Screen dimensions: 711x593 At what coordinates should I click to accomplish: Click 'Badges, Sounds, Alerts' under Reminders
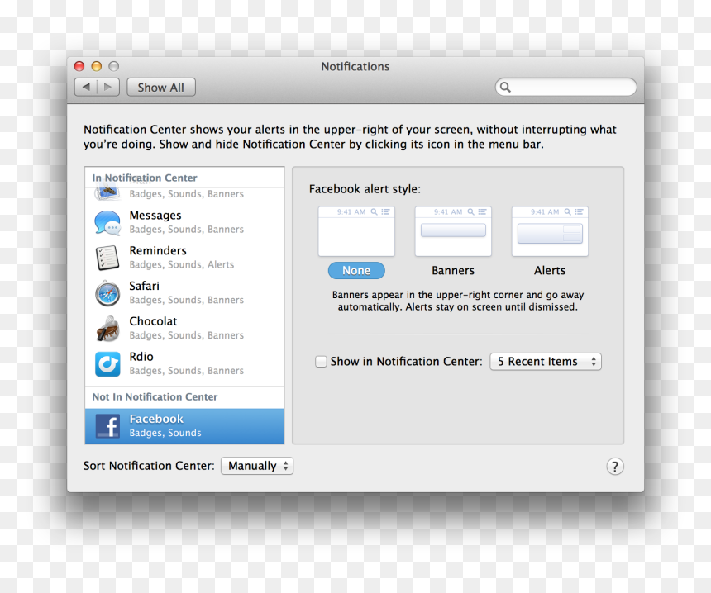(182, 264)
